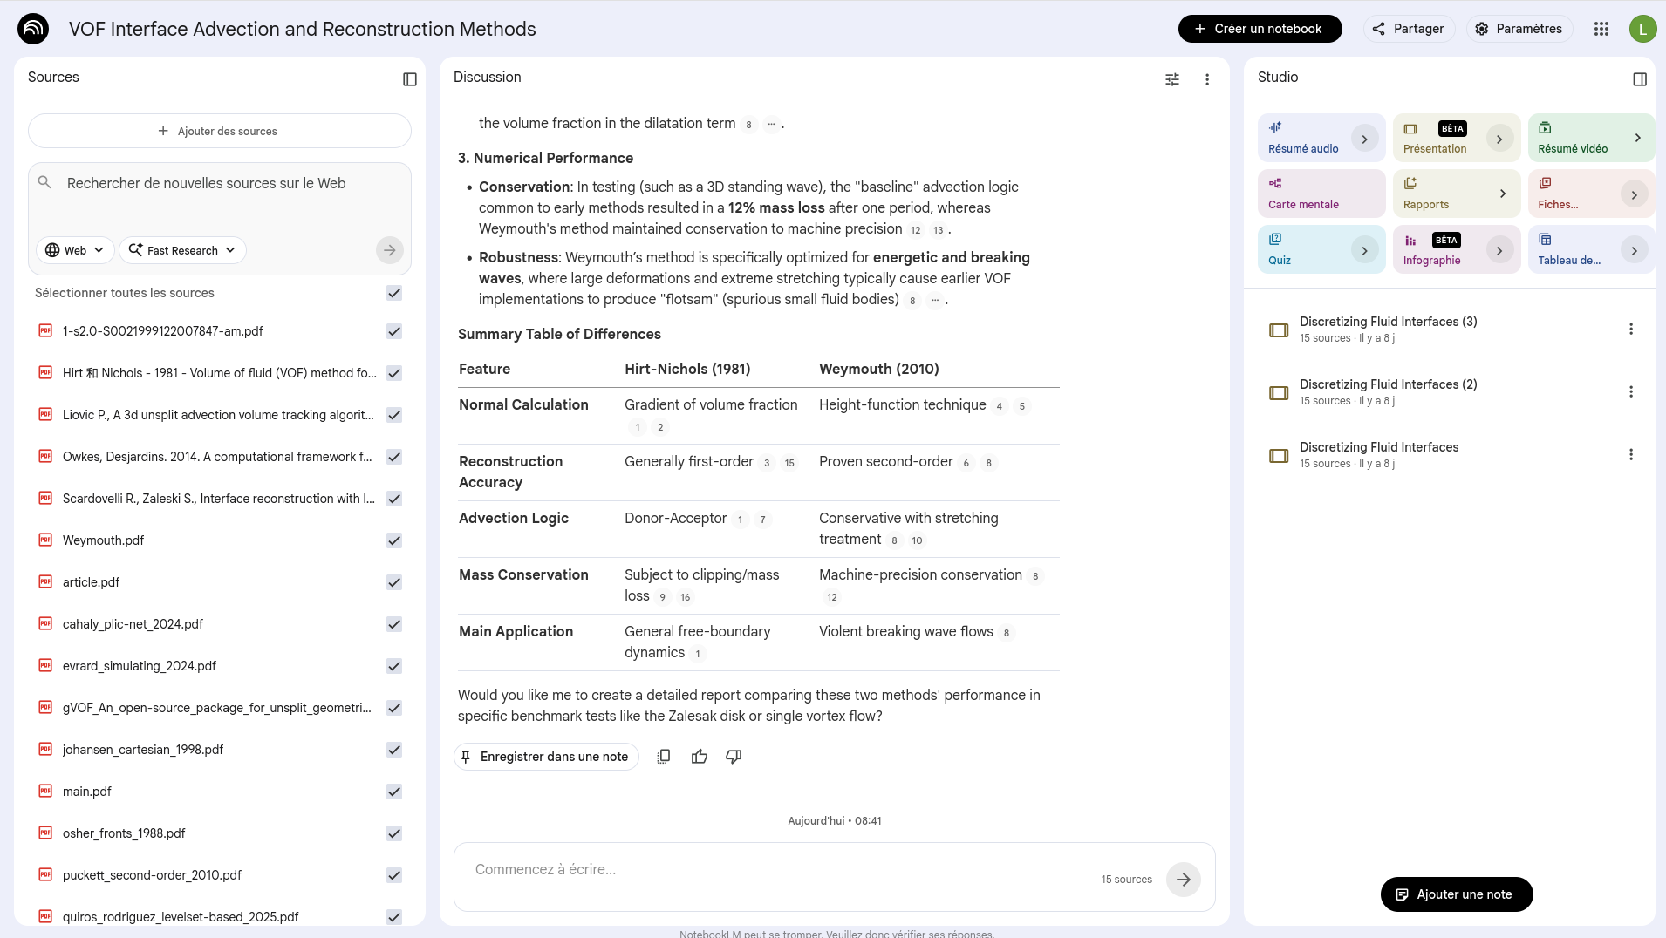Click PDF icon of article.pdf
The height and width of the screenshot is (938, 1666).
click(45, 581)
